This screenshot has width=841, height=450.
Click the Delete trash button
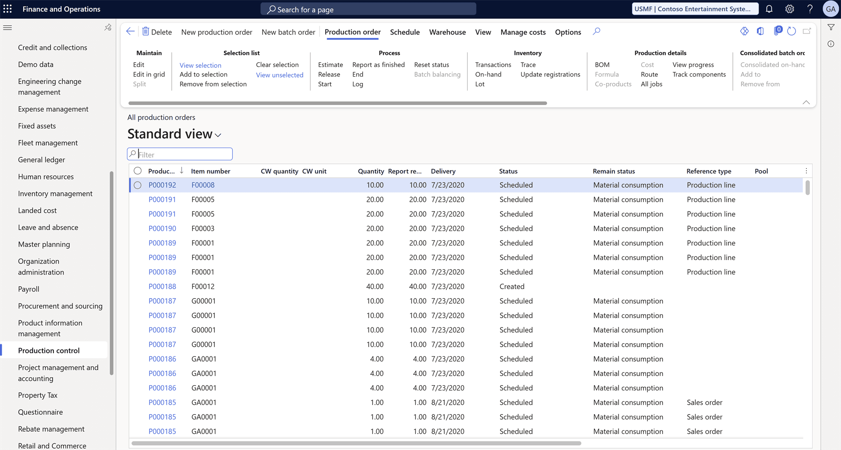click(x=157, y=32)
